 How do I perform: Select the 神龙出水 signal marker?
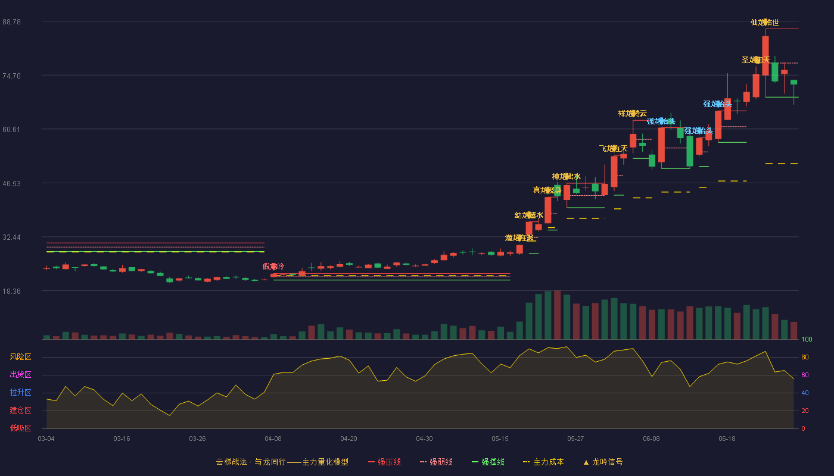[x=567, y=177]
